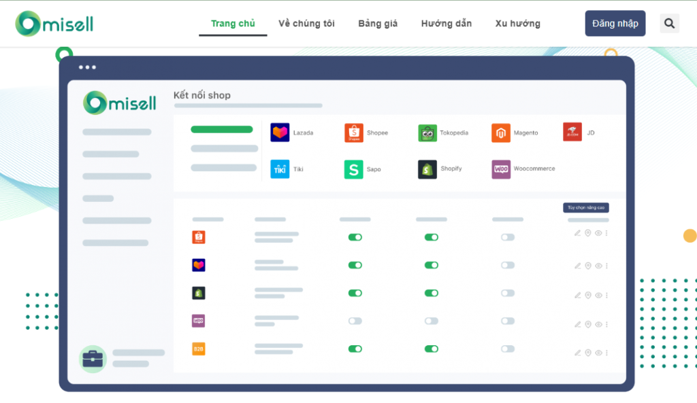Turn off the first toggle in the B2B row
Image resolution: width=697 pixels, height=403 pixels.
pyautogui.click(x=355, y=349)
